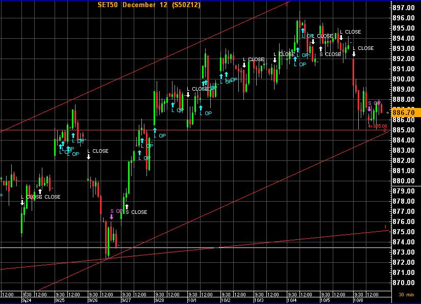
Task: Click the magenta S OP arrow on 9/26
Action: [x=112, y=217]
